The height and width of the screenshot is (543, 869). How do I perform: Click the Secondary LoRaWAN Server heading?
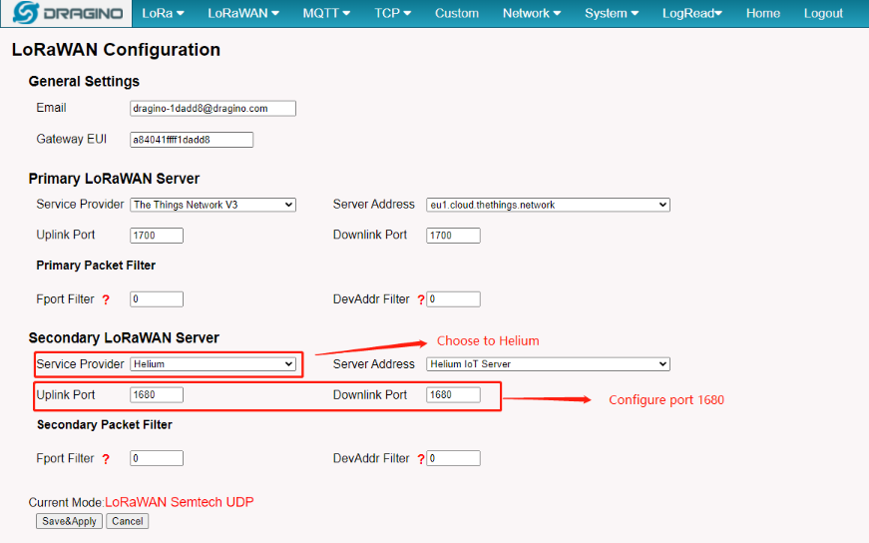pyautogui.click(x=124, y=337)
